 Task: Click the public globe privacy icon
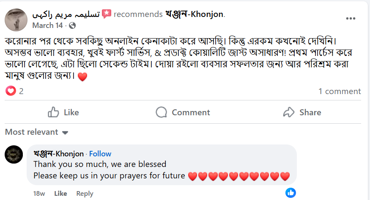pyautogui.click(x=72, y=25)
